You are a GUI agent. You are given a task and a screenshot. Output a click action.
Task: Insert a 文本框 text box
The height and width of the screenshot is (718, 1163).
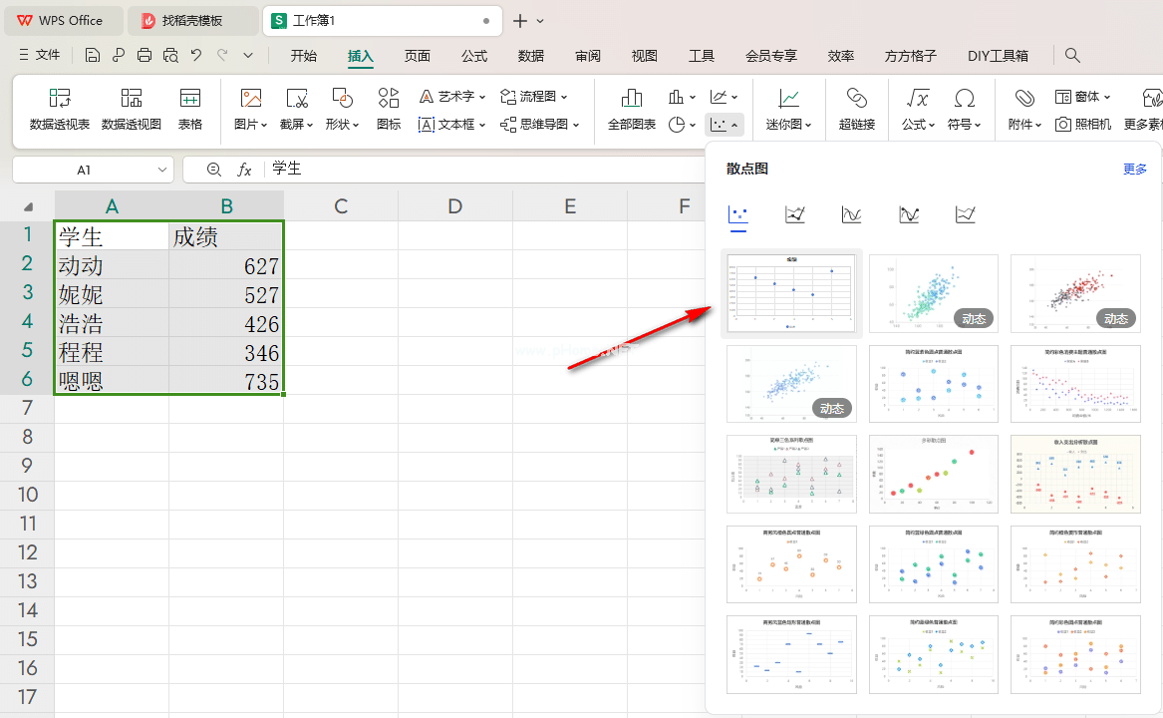[x=451, y=125]
